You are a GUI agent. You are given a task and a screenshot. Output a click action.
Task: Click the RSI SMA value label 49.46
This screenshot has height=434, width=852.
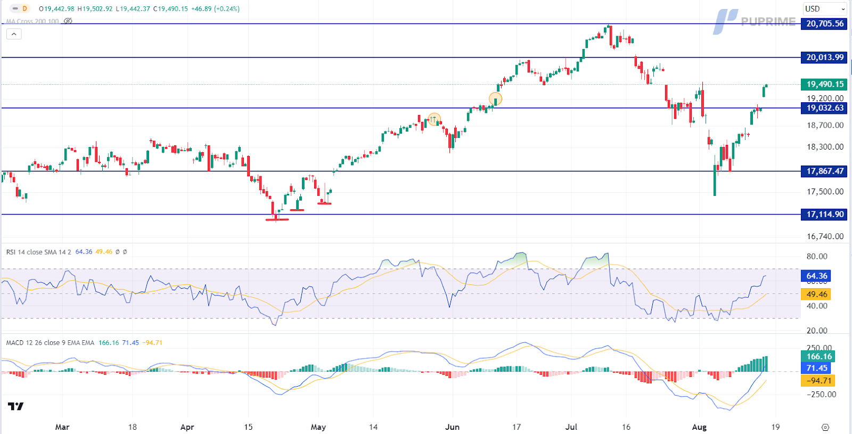click(816, 294)
